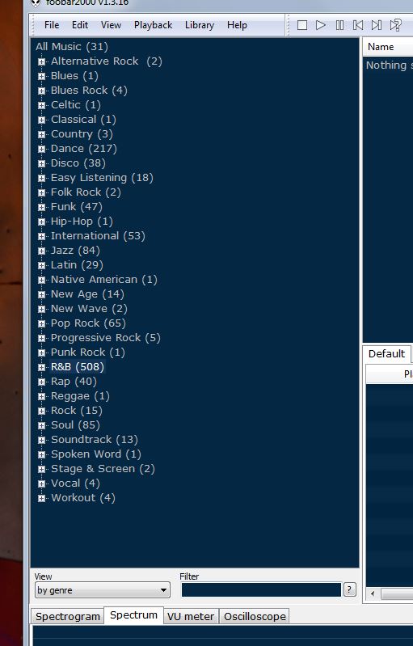Click the random playback icon

[x=396, y=25]
